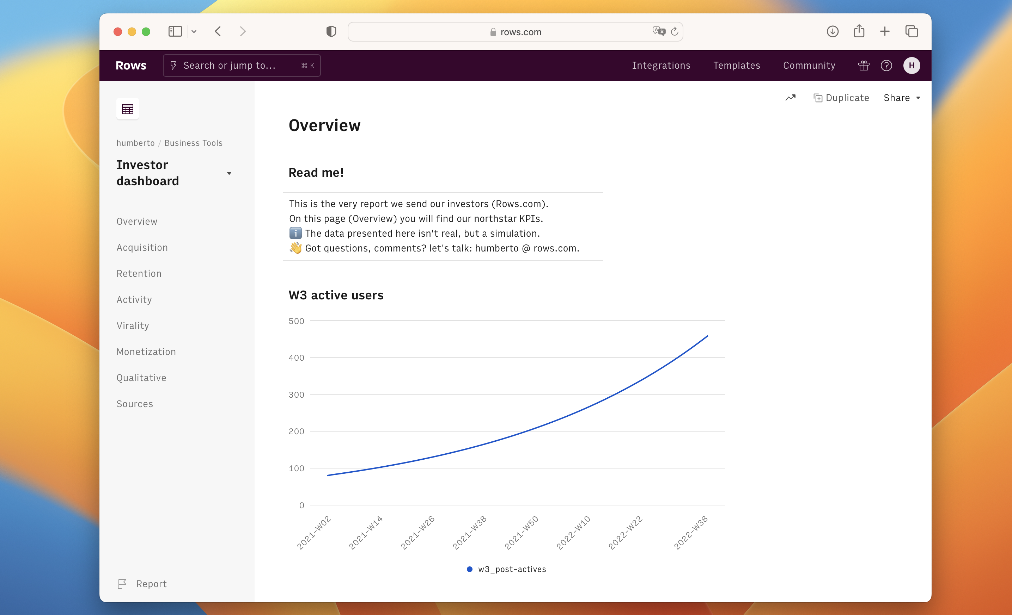Toggle w3_post-actives series in chart legend
Viewport: 1012px width, 615px height.
506,569
